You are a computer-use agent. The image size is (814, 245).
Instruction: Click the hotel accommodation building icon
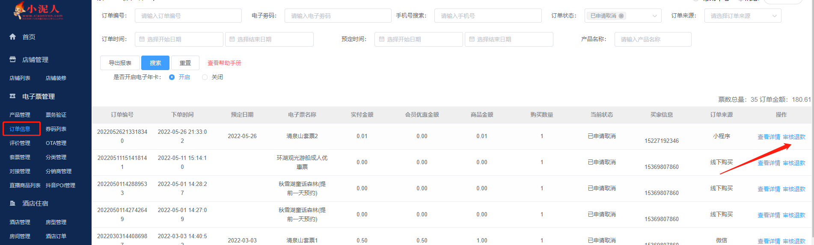13,203
